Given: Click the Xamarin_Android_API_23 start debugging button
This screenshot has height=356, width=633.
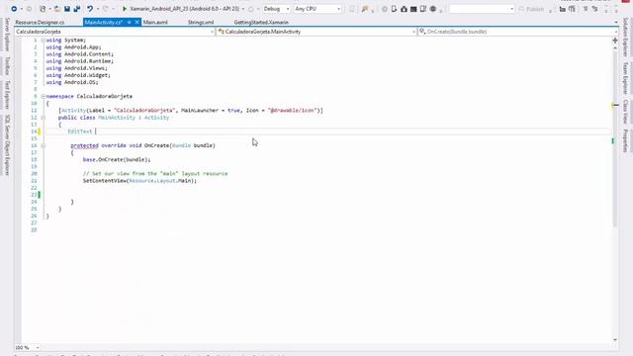Looking at the screenshot, I should click(x=181, y=9).
